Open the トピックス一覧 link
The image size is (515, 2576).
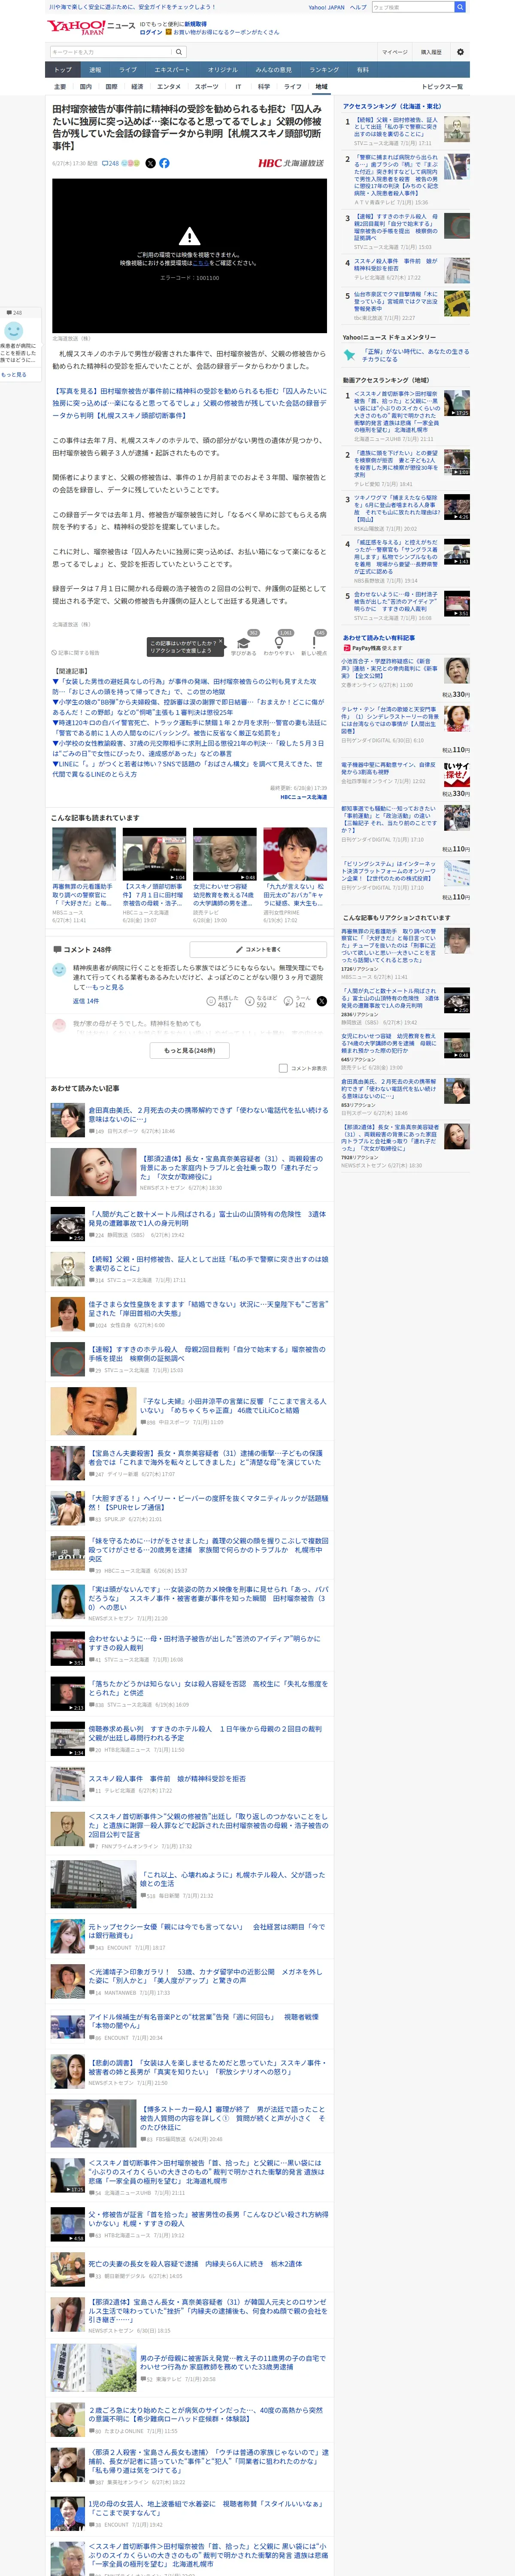point(442,87)
